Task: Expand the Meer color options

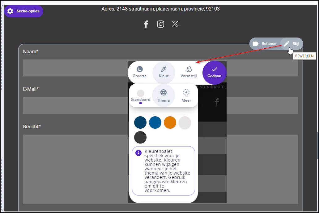Action: click(x=186, y=96)
